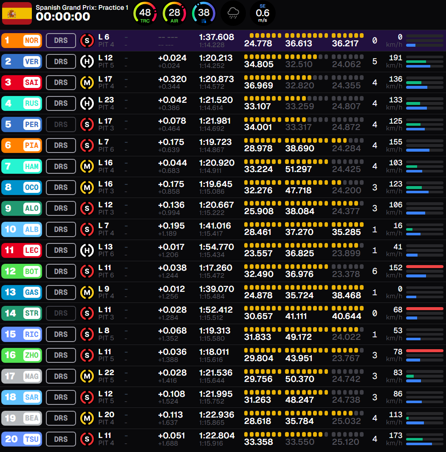Select position 11 LEC driver tag
Screen dimensions: 446x452
(x=22, y=250)
